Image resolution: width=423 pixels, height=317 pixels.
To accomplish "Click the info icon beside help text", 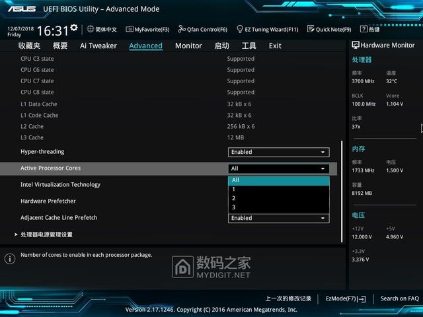I will [10, 259].
